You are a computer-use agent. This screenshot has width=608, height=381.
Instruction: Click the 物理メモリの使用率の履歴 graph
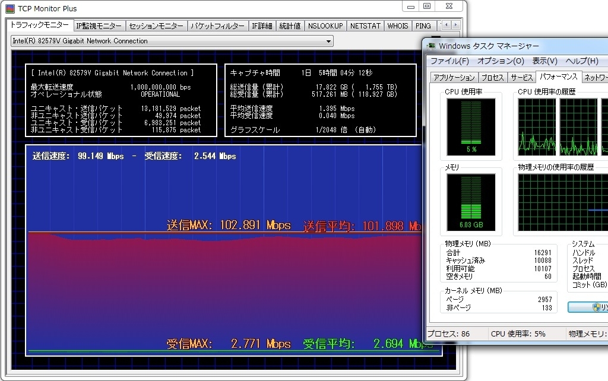click(x=563, y=202)
